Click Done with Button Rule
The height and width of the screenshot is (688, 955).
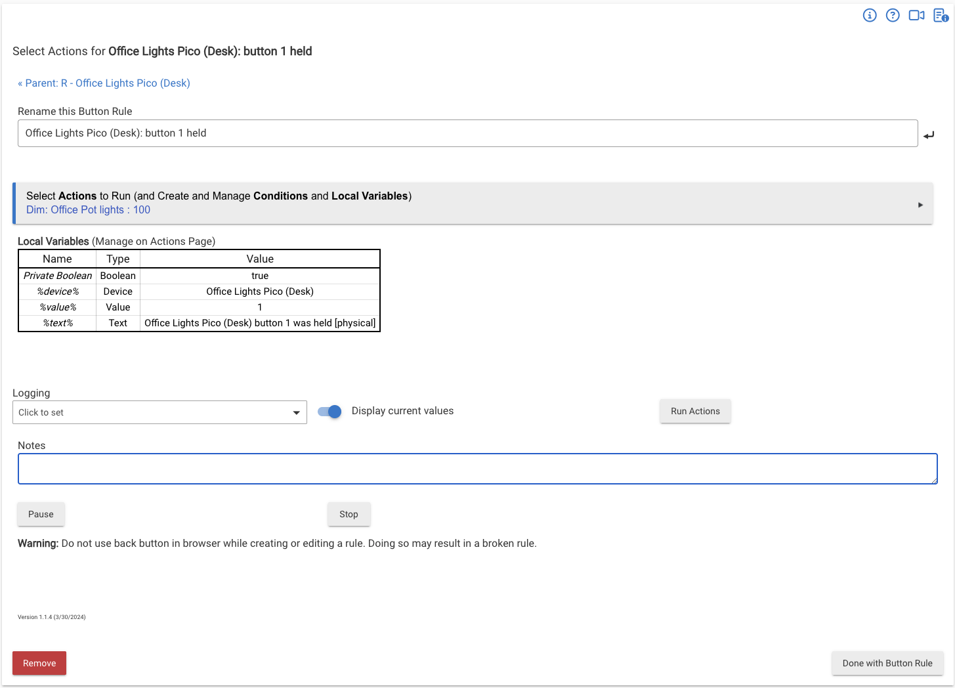pyautogui.click(x=887, y=663)
